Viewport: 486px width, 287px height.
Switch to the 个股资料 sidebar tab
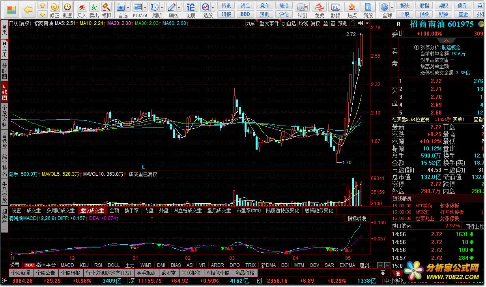tap(4, 116)
